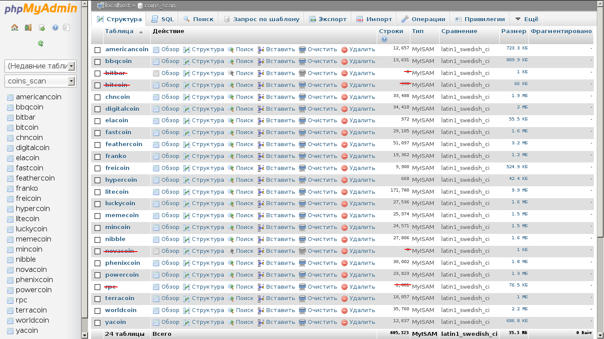The height and width of the screenshot is (339, 604).
Task: Click the search icon in the hypercoin row
Action: [230, 180]
